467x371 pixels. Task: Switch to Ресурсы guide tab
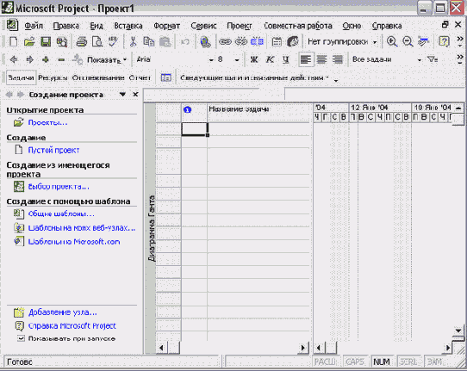[x=53, y=77]
